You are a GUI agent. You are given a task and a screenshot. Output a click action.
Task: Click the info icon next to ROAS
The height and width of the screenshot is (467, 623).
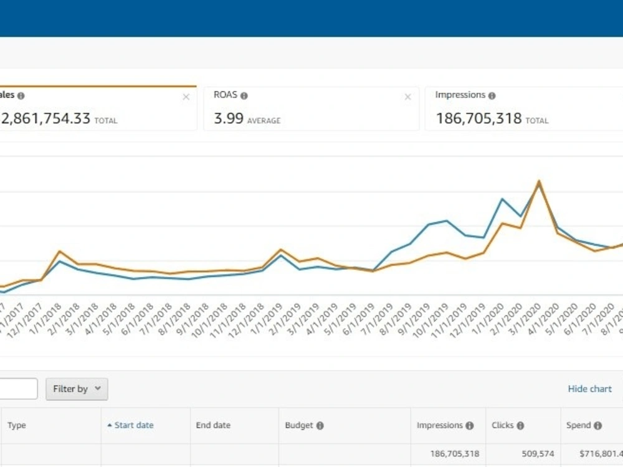244,96
